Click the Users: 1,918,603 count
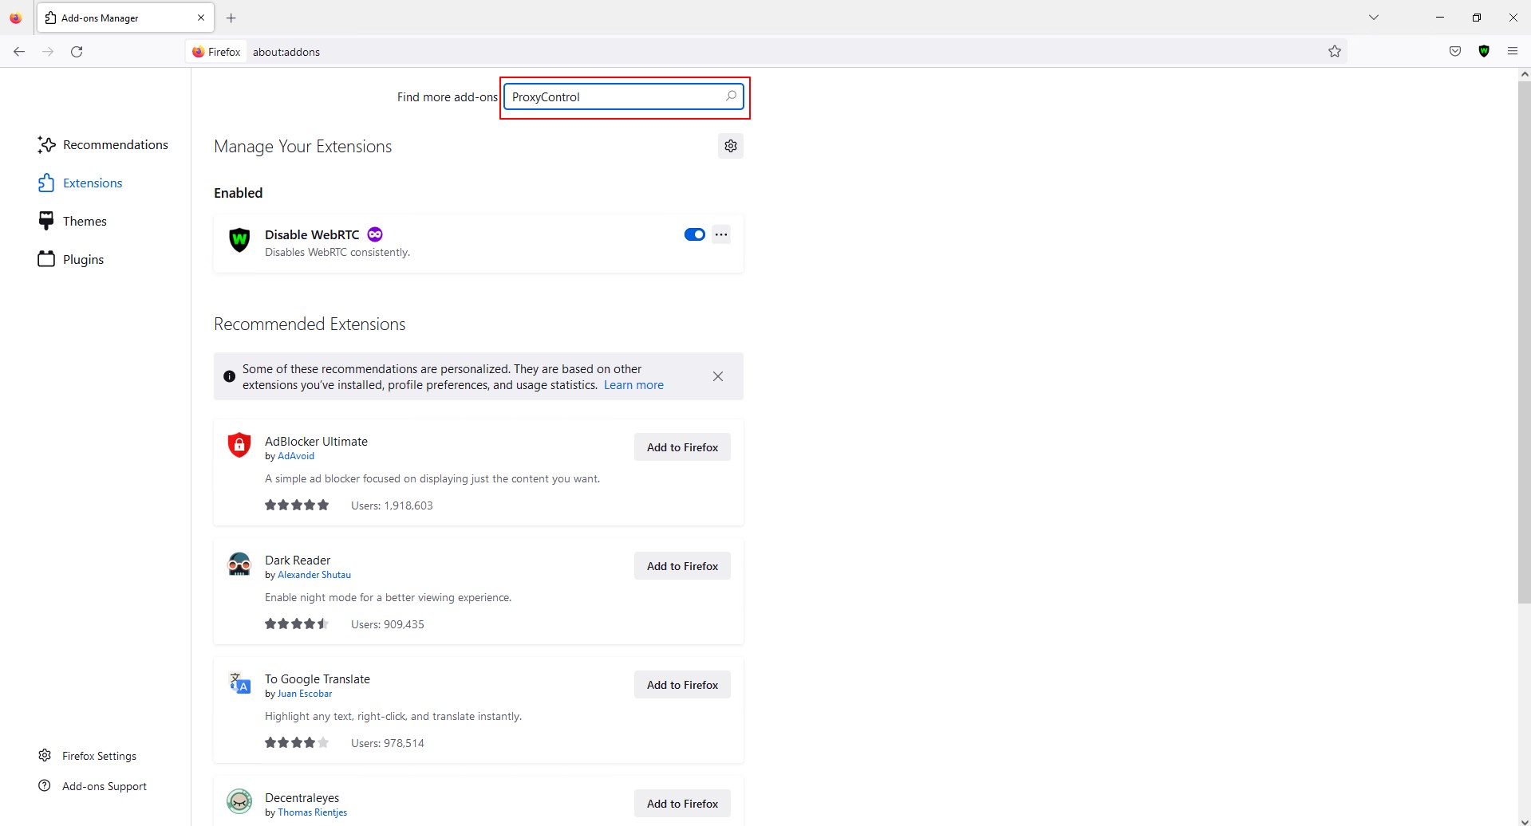 (x=392, y=505)
